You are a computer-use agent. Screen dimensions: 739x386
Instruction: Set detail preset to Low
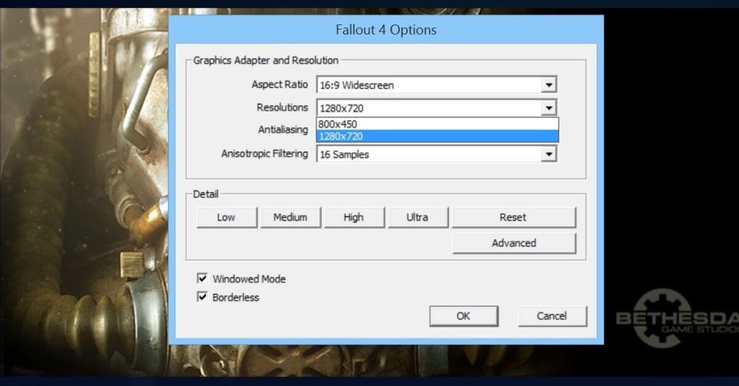click(x=226, y=217)
